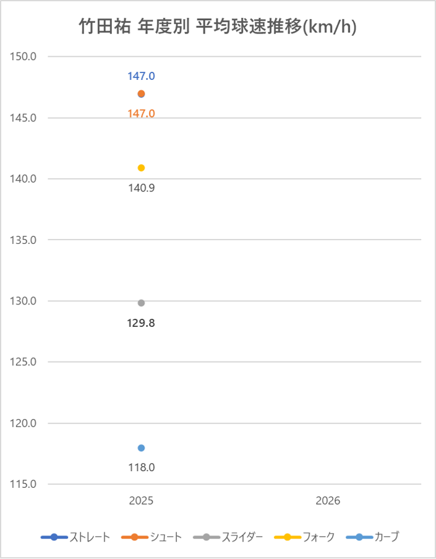This screenshot has width=436, height=559.
Task: Click the 118.0 data label
Action: pyautogui.click(x=141, y=467)
